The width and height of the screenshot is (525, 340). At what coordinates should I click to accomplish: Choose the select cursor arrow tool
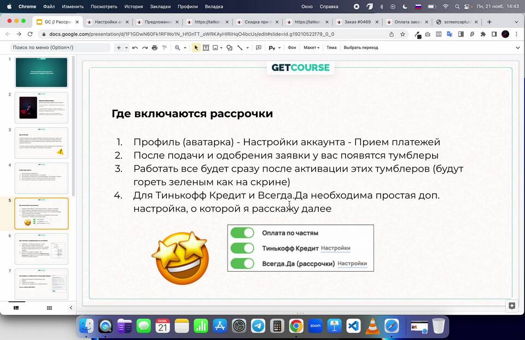(196, 48)
